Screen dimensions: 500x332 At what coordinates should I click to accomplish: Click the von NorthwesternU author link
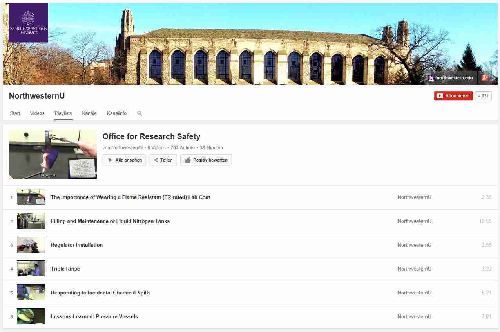pos(127,148)
